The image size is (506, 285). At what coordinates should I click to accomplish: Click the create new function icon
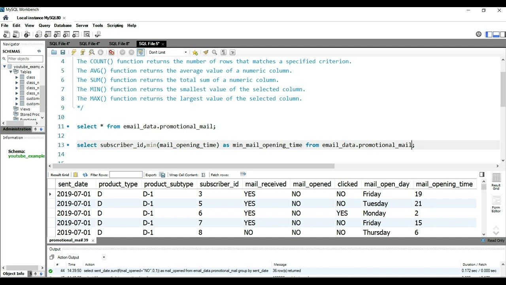76,34
